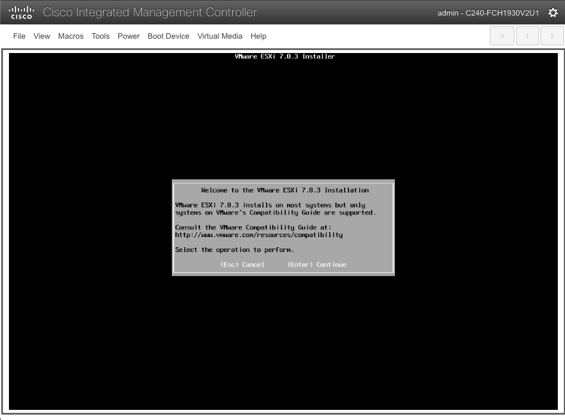Click the vmware.com compatibility URL text

(x=259, y=235)
